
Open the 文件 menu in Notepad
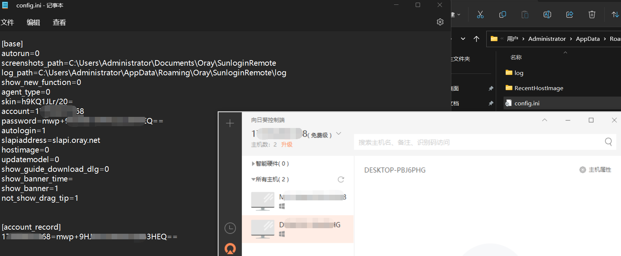tap(7, 22)
